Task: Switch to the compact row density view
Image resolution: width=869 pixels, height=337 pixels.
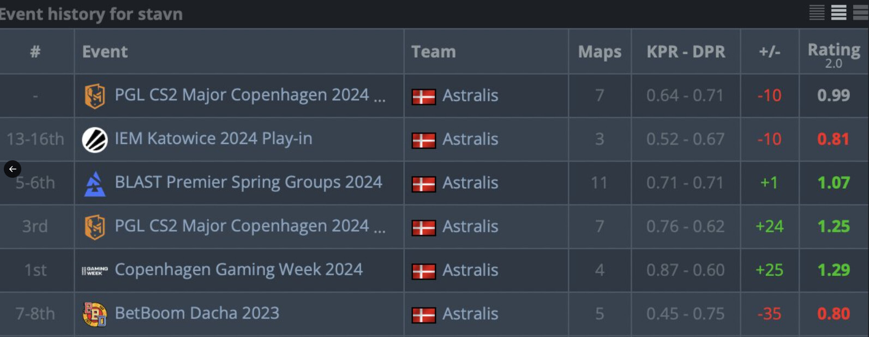Action: point(817,12)
